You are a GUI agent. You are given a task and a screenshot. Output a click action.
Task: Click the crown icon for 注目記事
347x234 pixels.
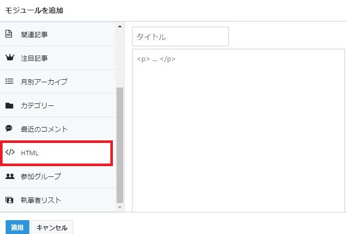pyautogui.click(x=10, y=58)
